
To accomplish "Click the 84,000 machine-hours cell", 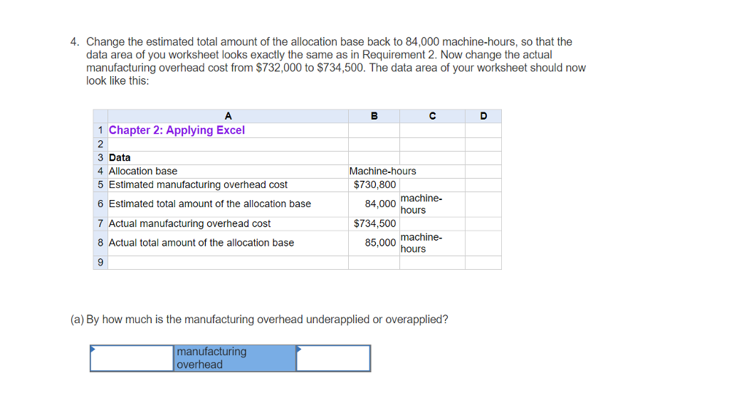I will [373, 204].
